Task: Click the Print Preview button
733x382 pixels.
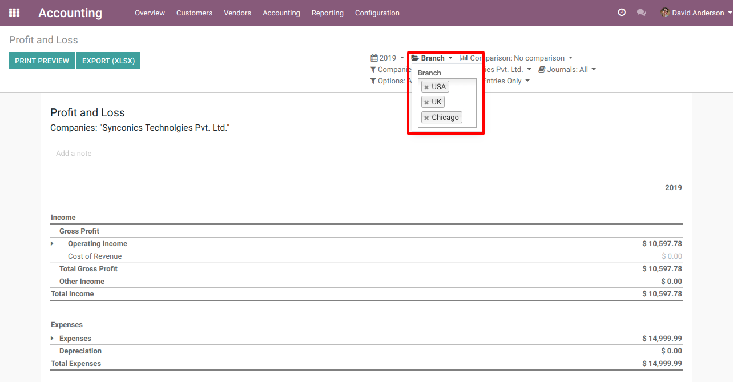Action: coord(42,61)
